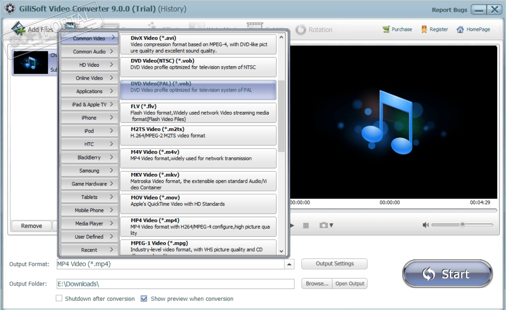
Task: Click the Purchase cart icon
Action: click(386, 30)
